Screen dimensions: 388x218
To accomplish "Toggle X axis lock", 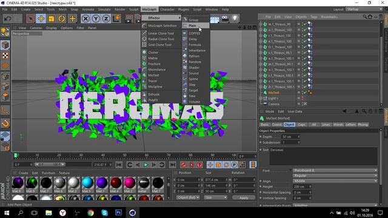I will pyautogui.click(x=85, y=19).
